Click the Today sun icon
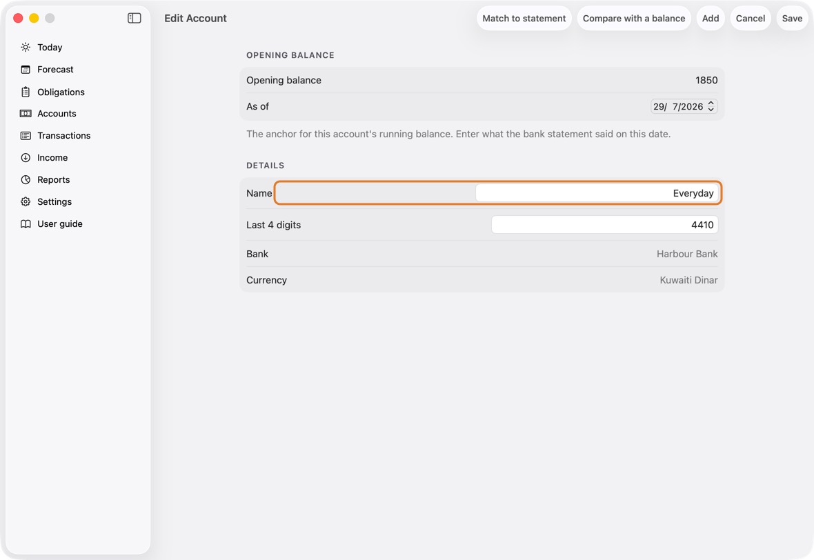 coord(26,47)
